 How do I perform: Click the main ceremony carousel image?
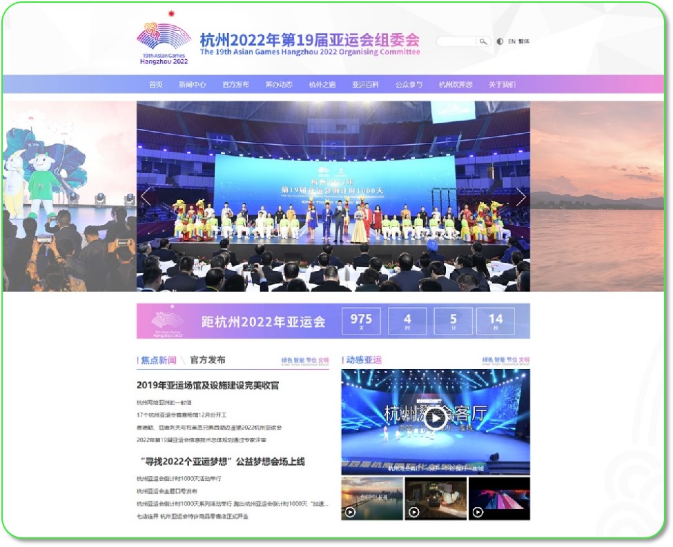pyautogui.click(x=333, y=197)
